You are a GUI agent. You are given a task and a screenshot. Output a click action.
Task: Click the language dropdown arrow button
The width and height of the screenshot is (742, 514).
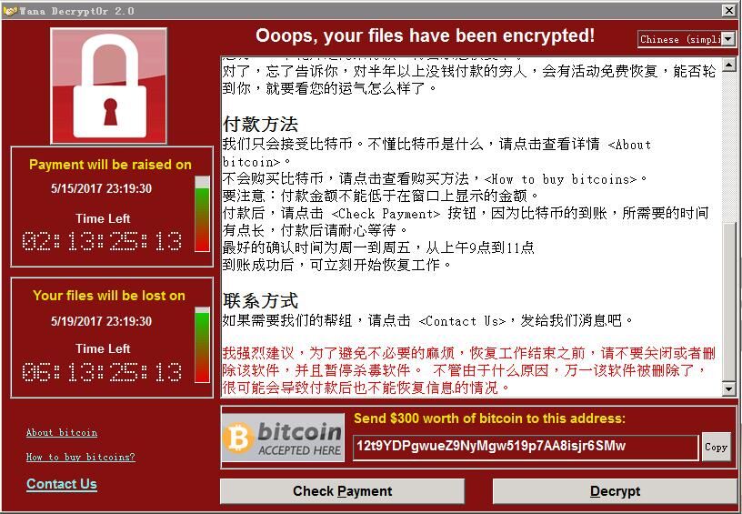728,39
